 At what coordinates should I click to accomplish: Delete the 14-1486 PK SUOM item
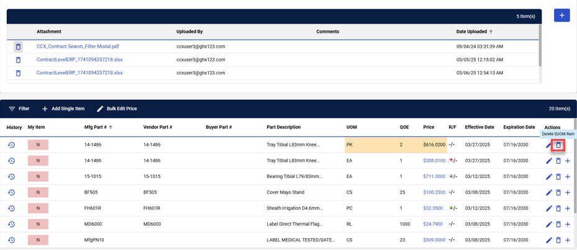tap(558, 145)
